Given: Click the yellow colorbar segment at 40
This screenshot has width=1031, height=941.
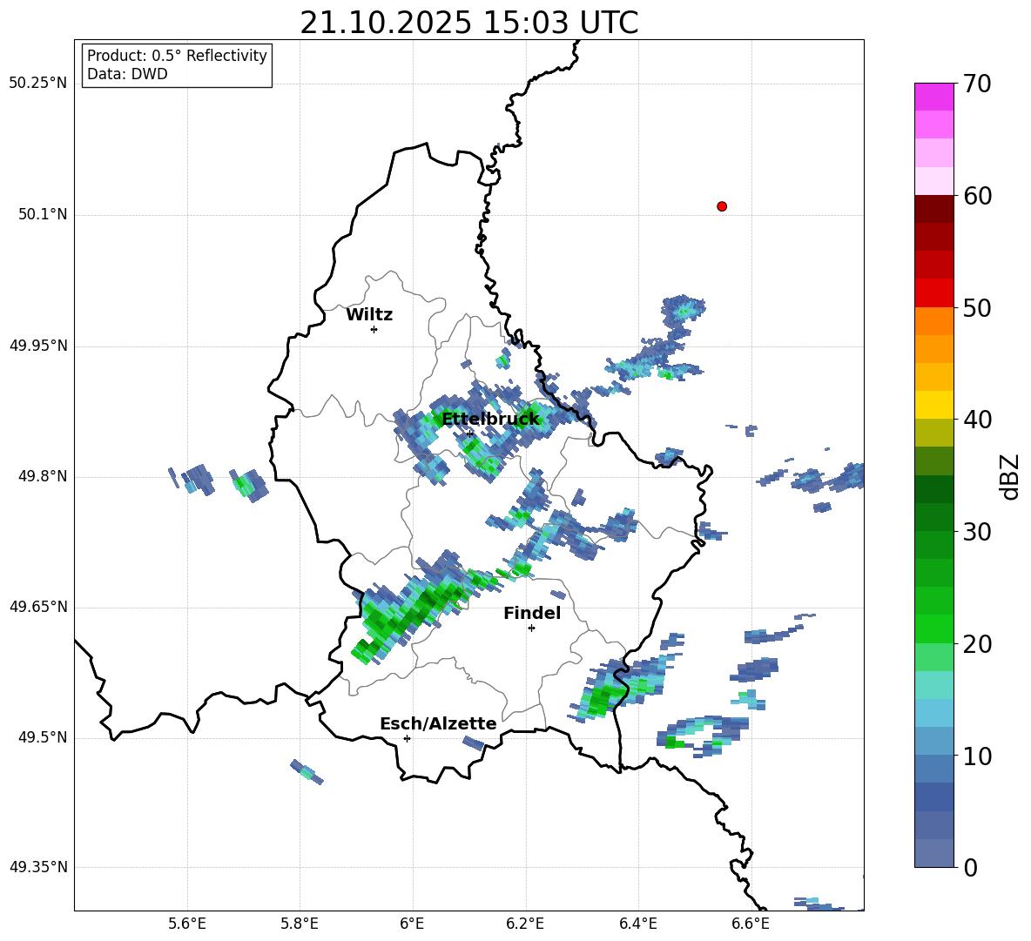Looking at the screenshot, I should click(x=933, y=405).
